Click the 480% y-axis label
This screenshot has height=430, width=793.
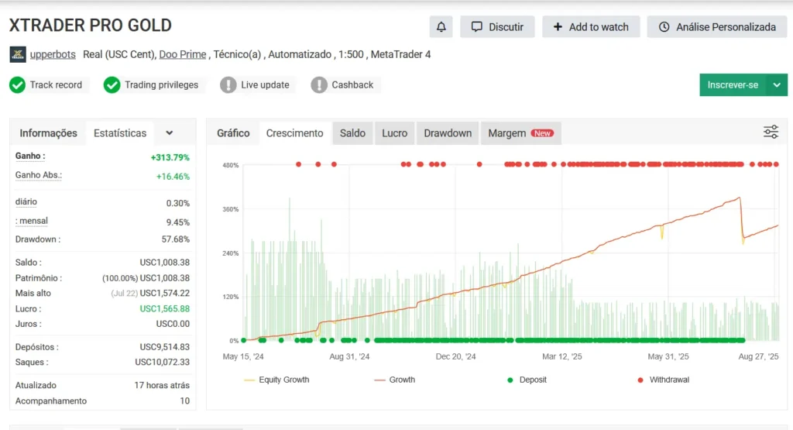[230, 166]
